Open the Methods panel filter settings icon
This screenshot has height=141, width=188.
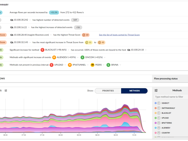tap(156, 90)
